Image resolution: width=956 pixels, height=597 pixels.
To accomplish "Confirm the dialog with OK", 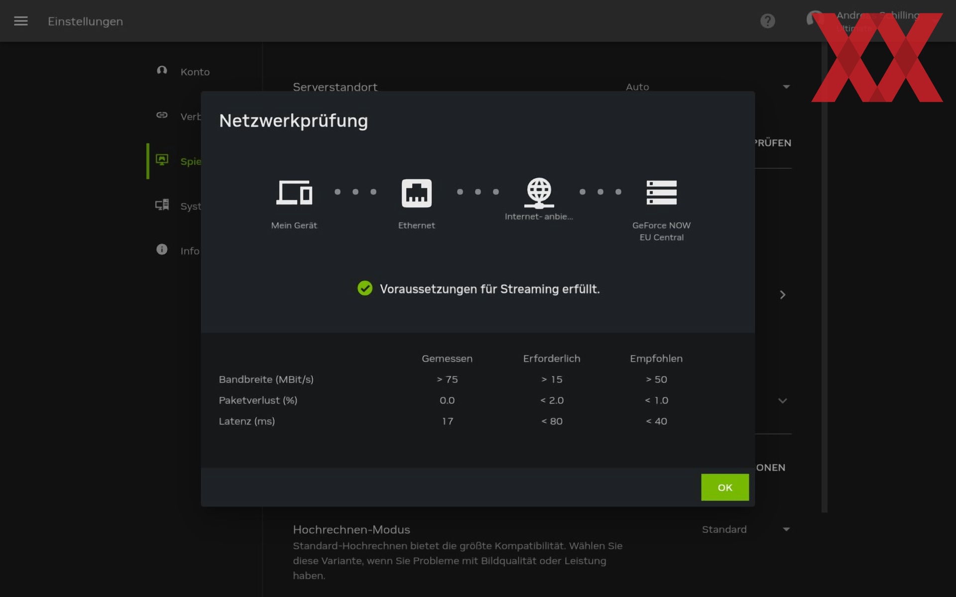I will (x=725, y=487).
